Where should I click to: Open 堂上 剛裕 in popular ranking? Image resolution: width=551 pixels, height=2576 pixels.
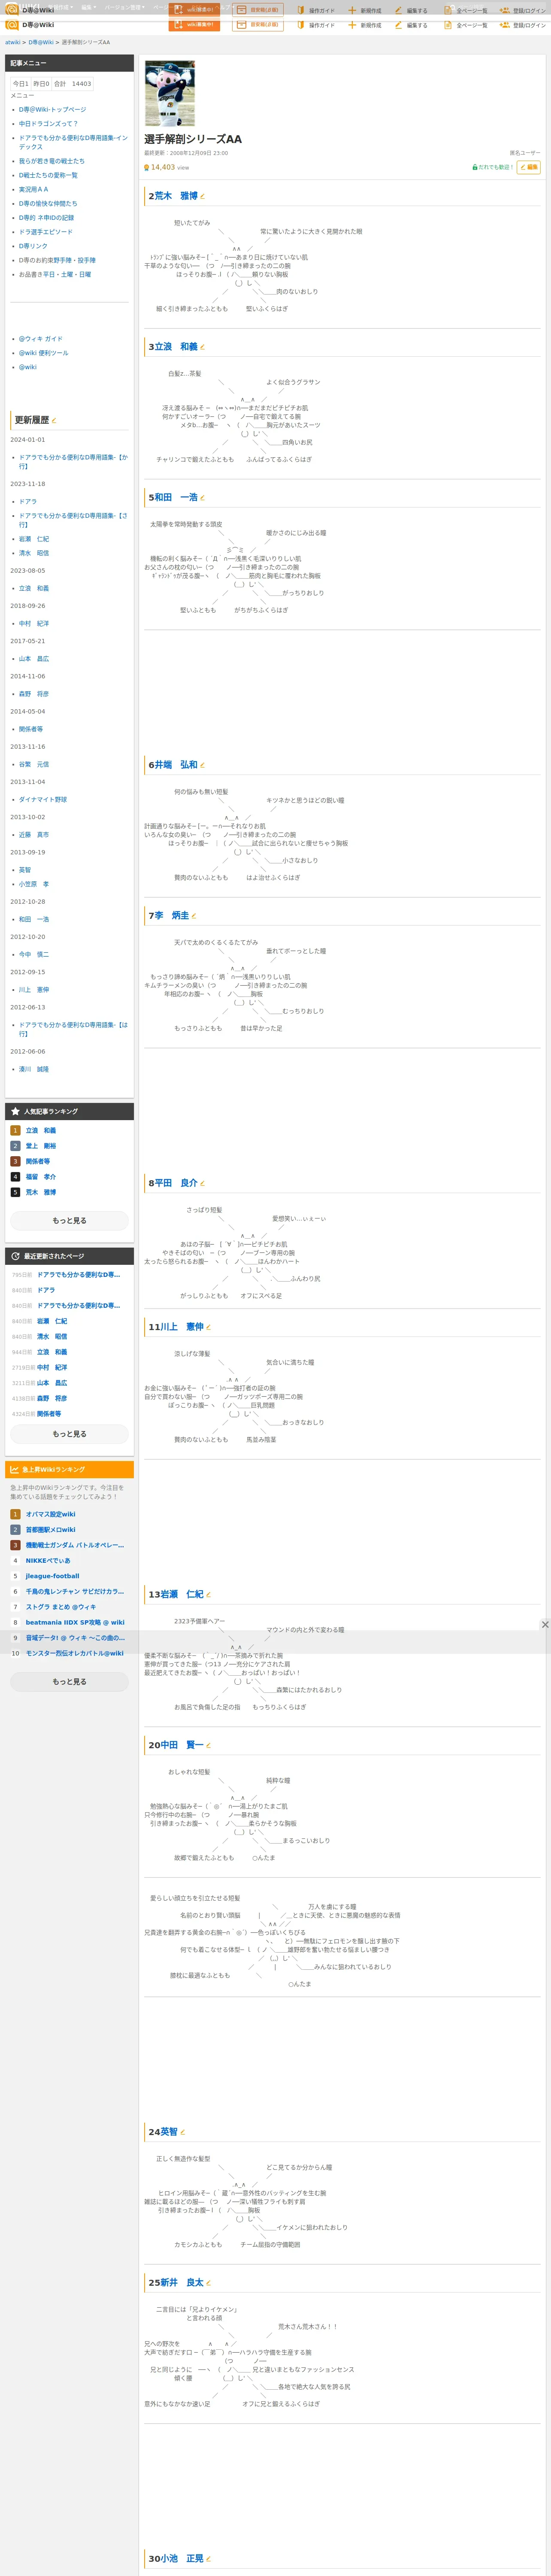tap(41, 1146)
